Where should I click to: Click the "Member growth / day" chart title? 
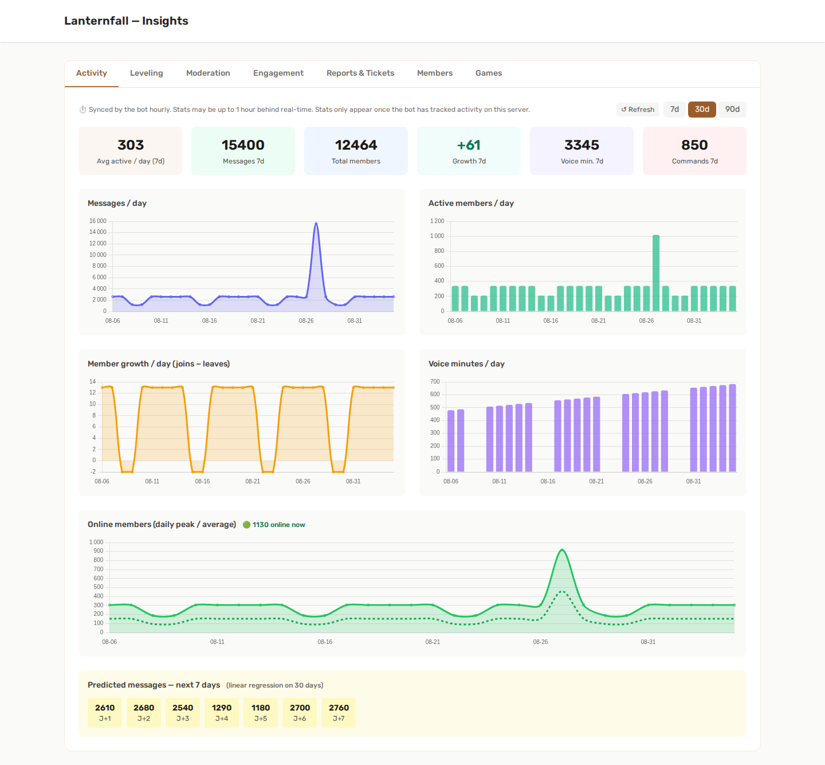coord(159,364)
